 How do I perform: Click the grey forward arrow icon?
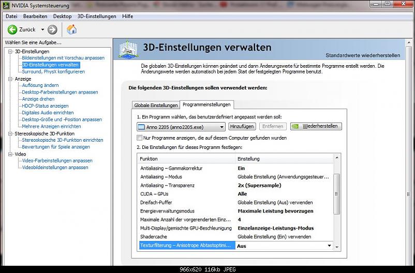coord(52,29)
